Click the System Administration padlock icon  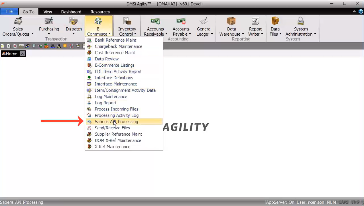pyautogui.click(x=301, y=21)
